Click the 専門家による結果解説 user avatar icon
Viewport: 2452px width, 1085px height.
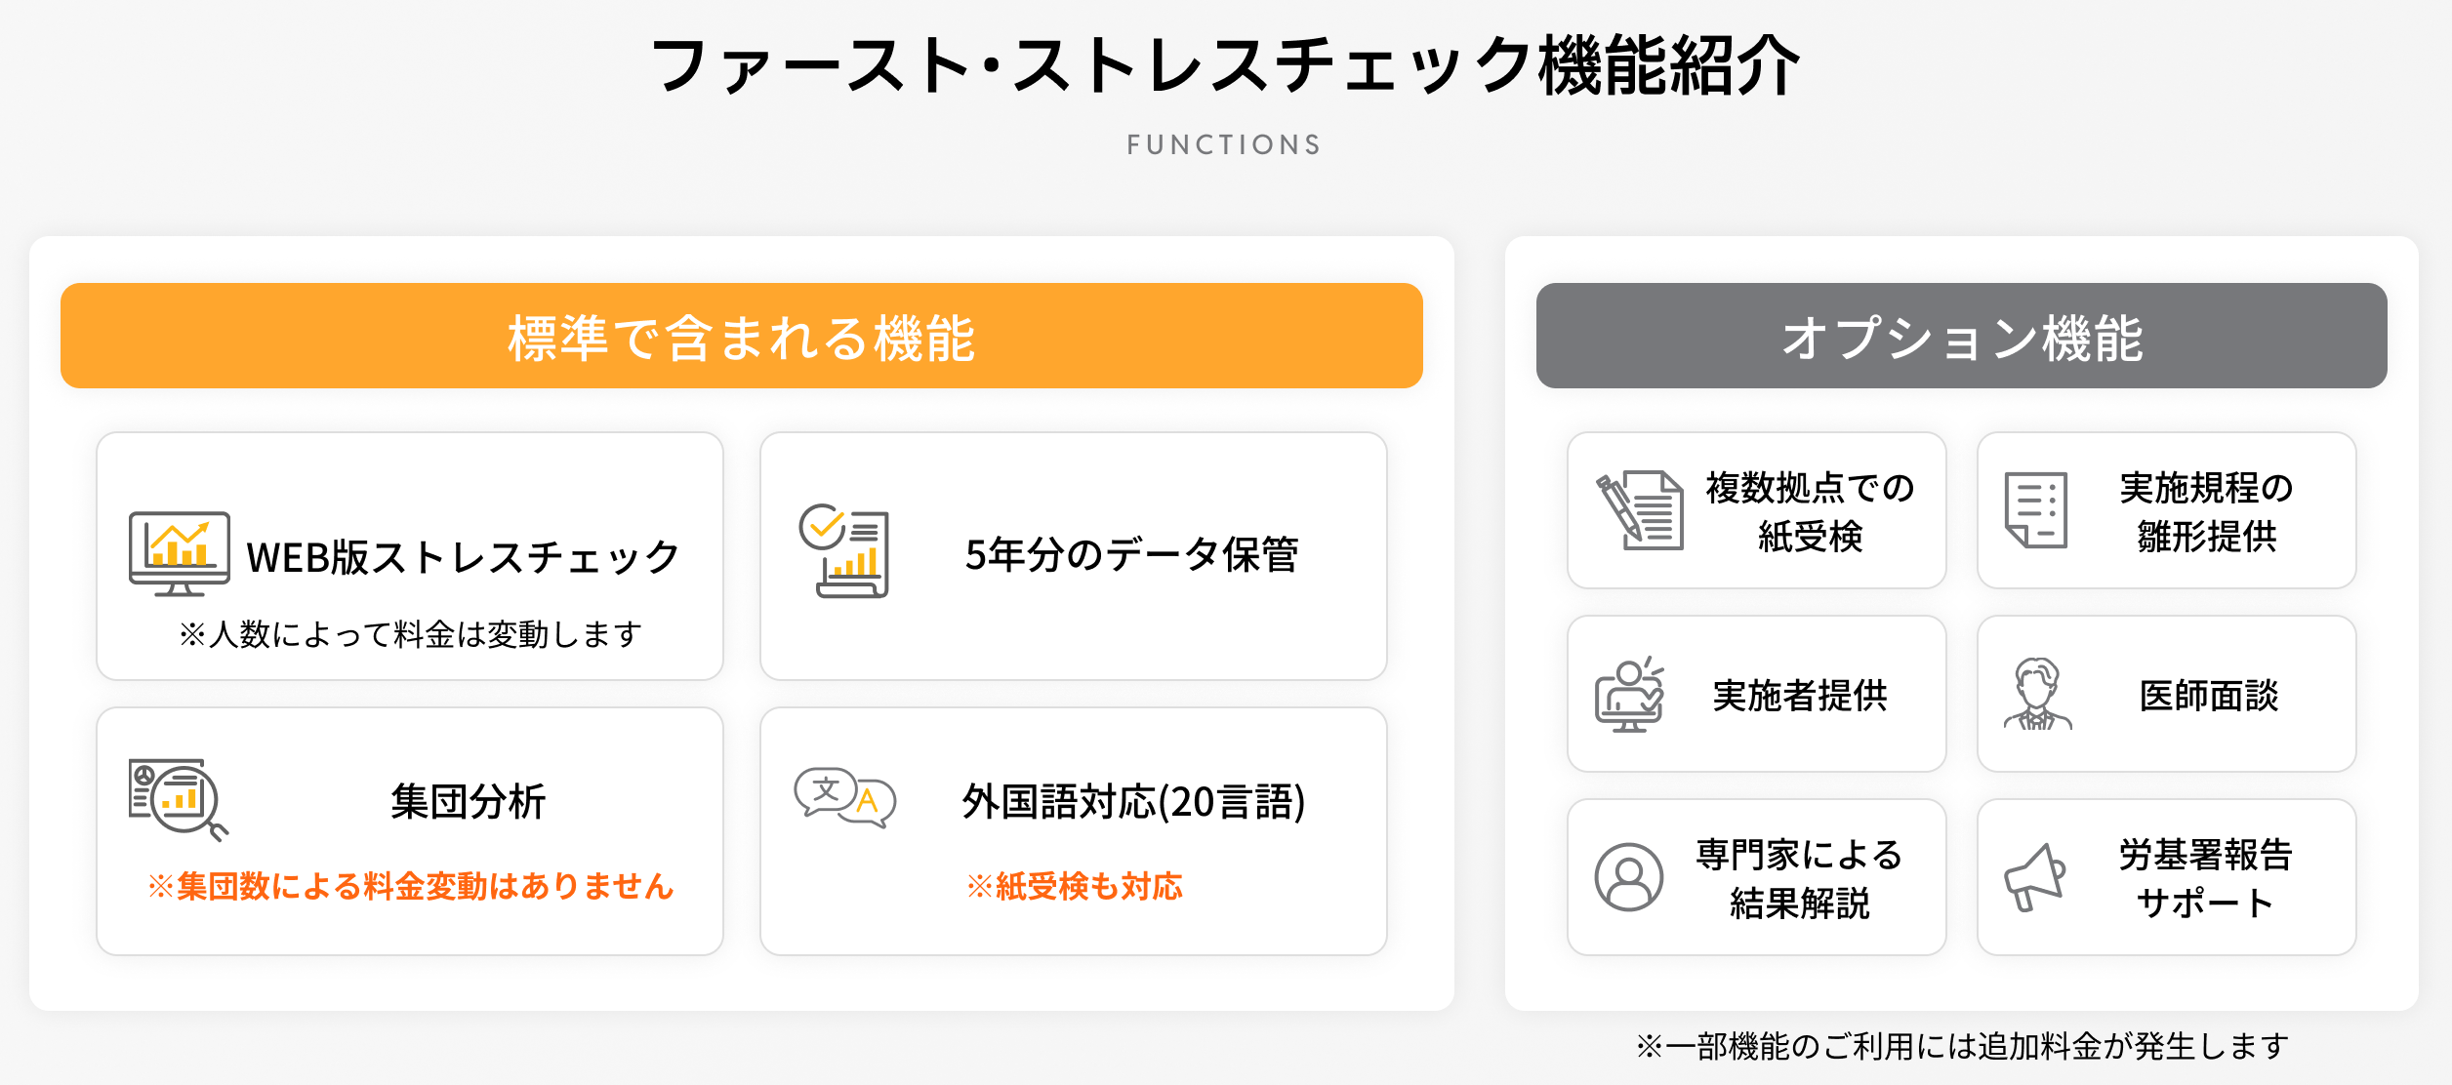[1629, 877]
